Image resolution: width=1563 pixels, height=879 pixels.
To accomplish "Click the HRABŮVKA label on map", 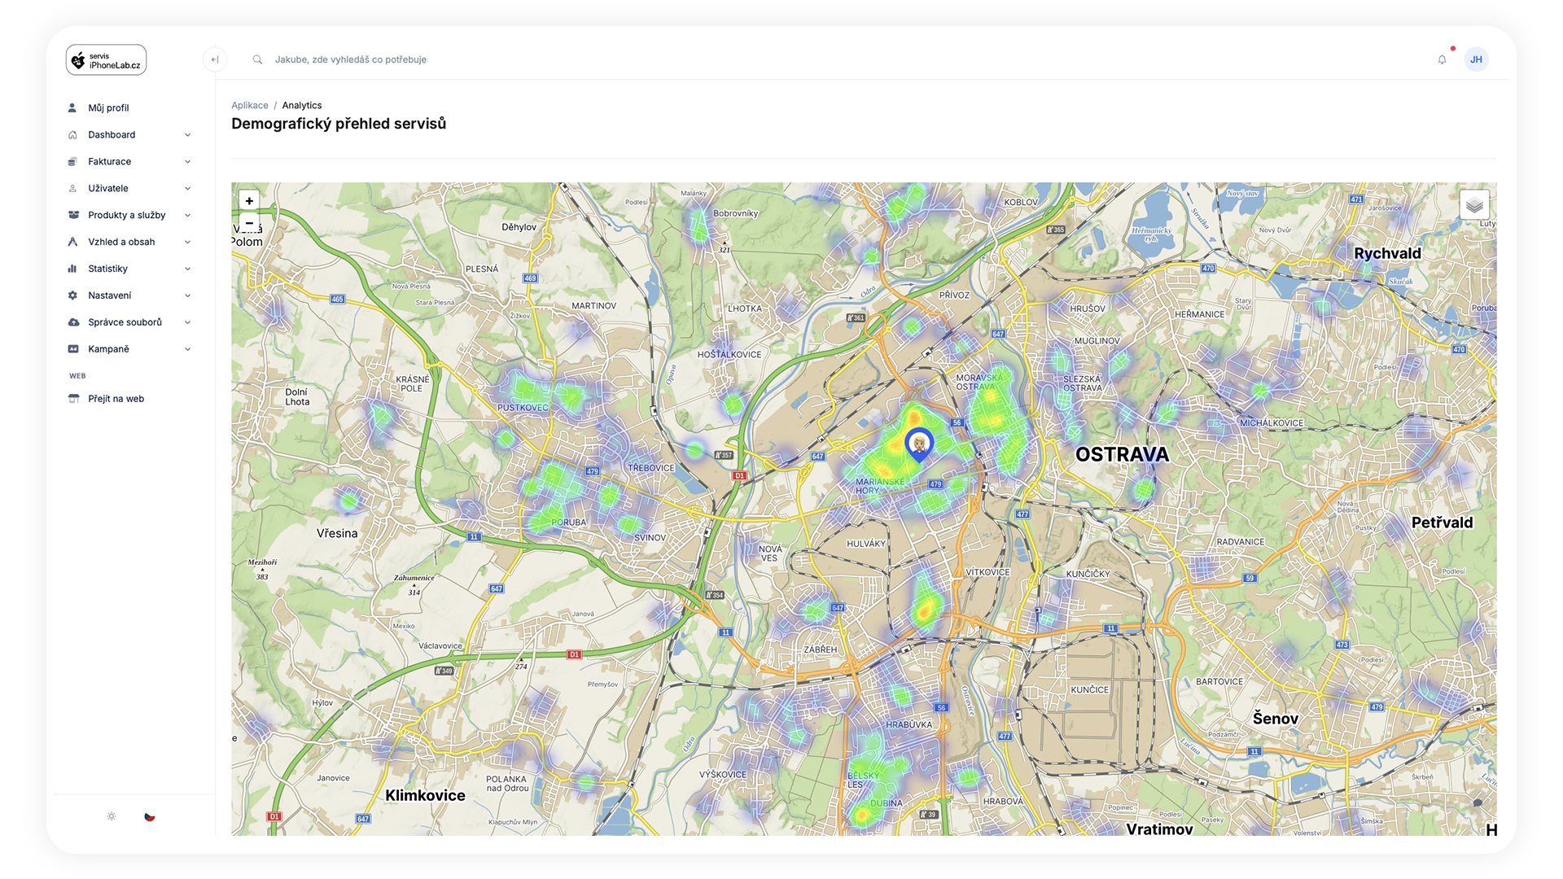I will pos(908,724).
